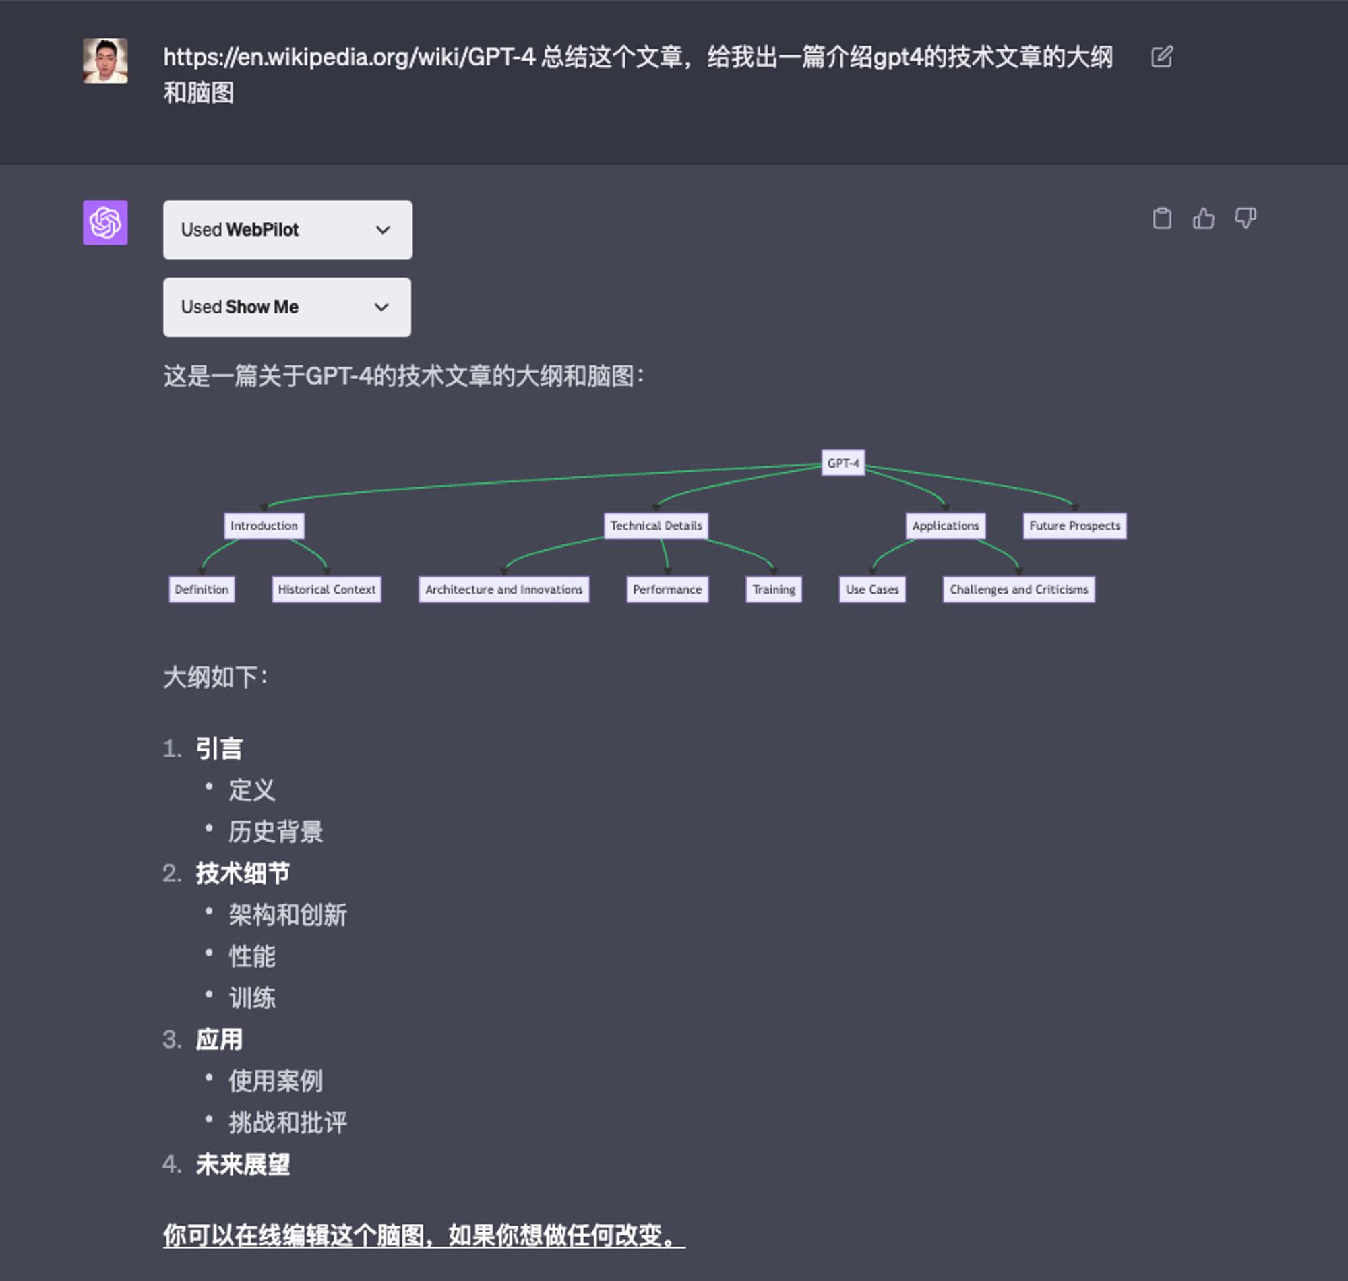Open the Used Show Me plugin box
The height and width of the screenshot is (1281, 1348).
pyautogui.click(x=287, y=307)
